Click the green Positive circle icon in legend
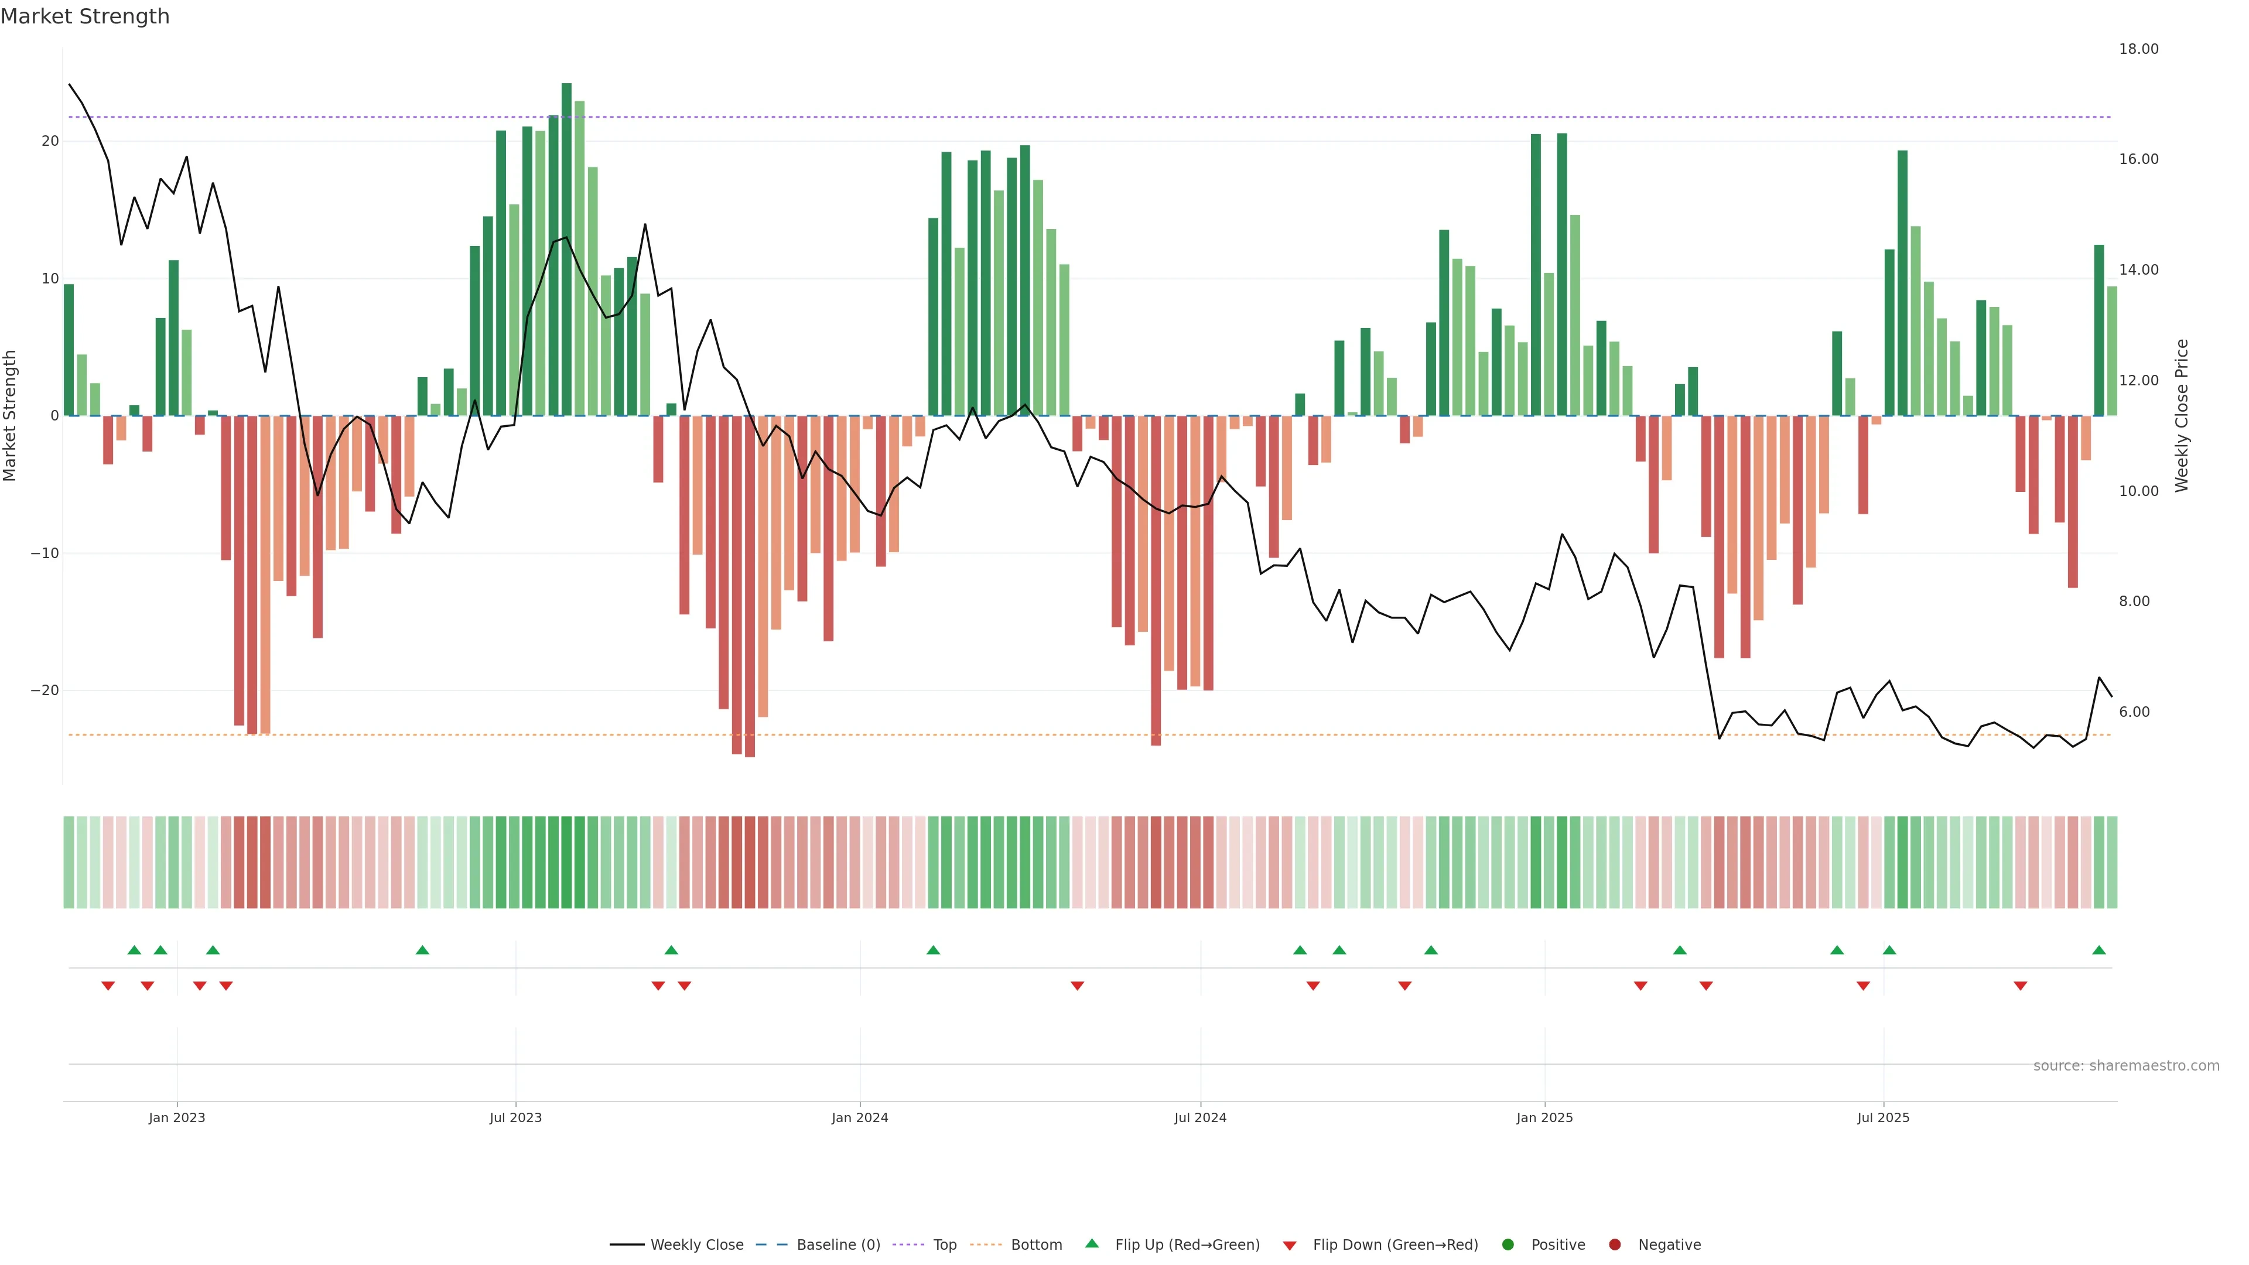This screenshot has width=2249, height=1265. (1508, 1245)
